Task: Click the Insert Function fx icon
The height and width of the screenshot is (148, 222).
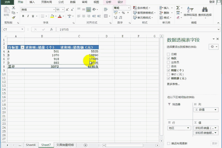Action: [x=51, y=29]
